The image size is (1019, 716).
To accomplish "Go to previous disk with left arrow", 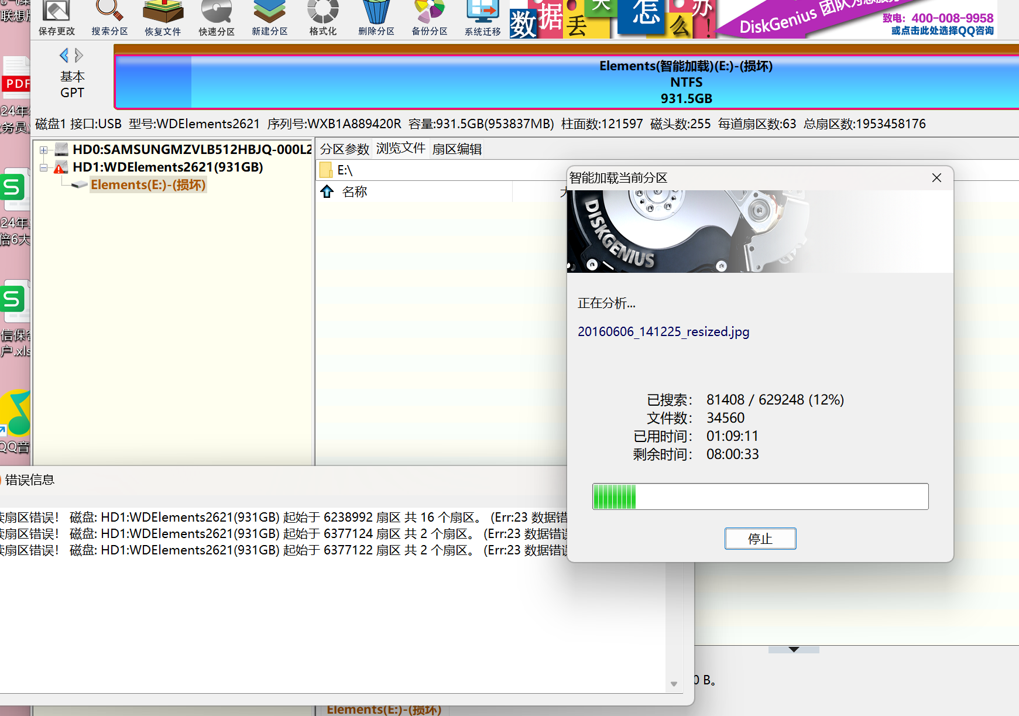I will pyautogui.click(x=64, y=56).
